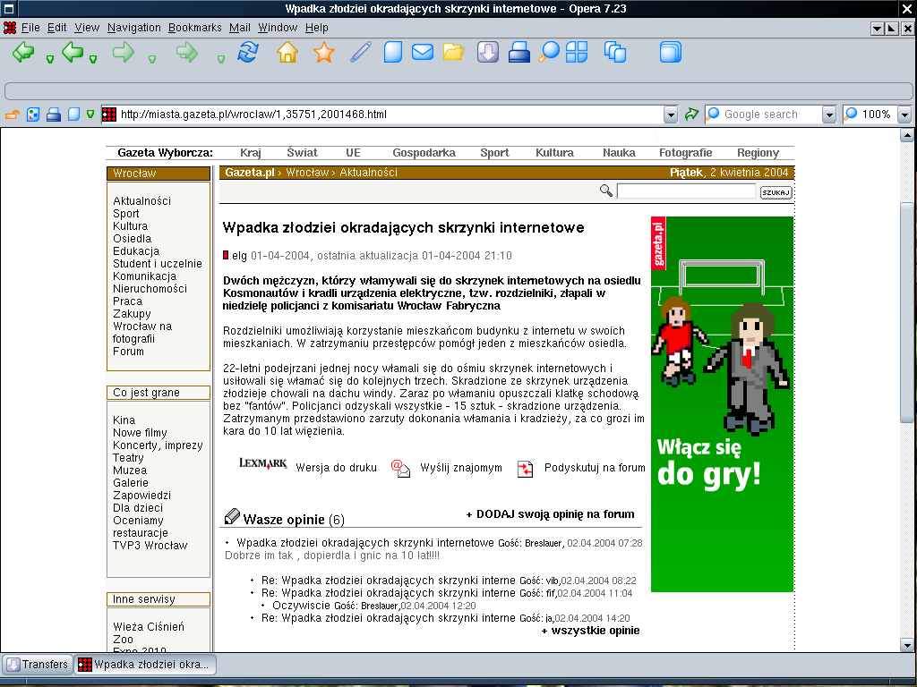Open the Google search engine dropdown
The image size is (917, 687).
pos(829,114)
